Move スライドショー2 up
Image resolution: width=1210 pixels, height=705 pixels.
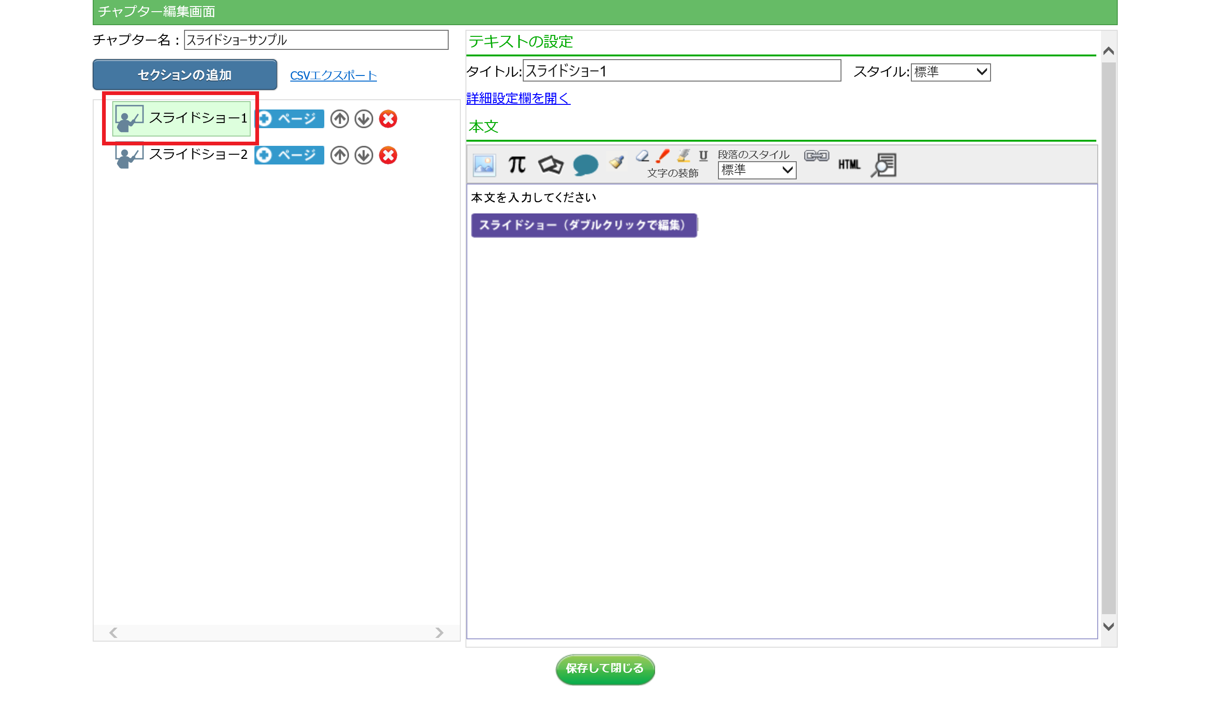pos(340,155)
